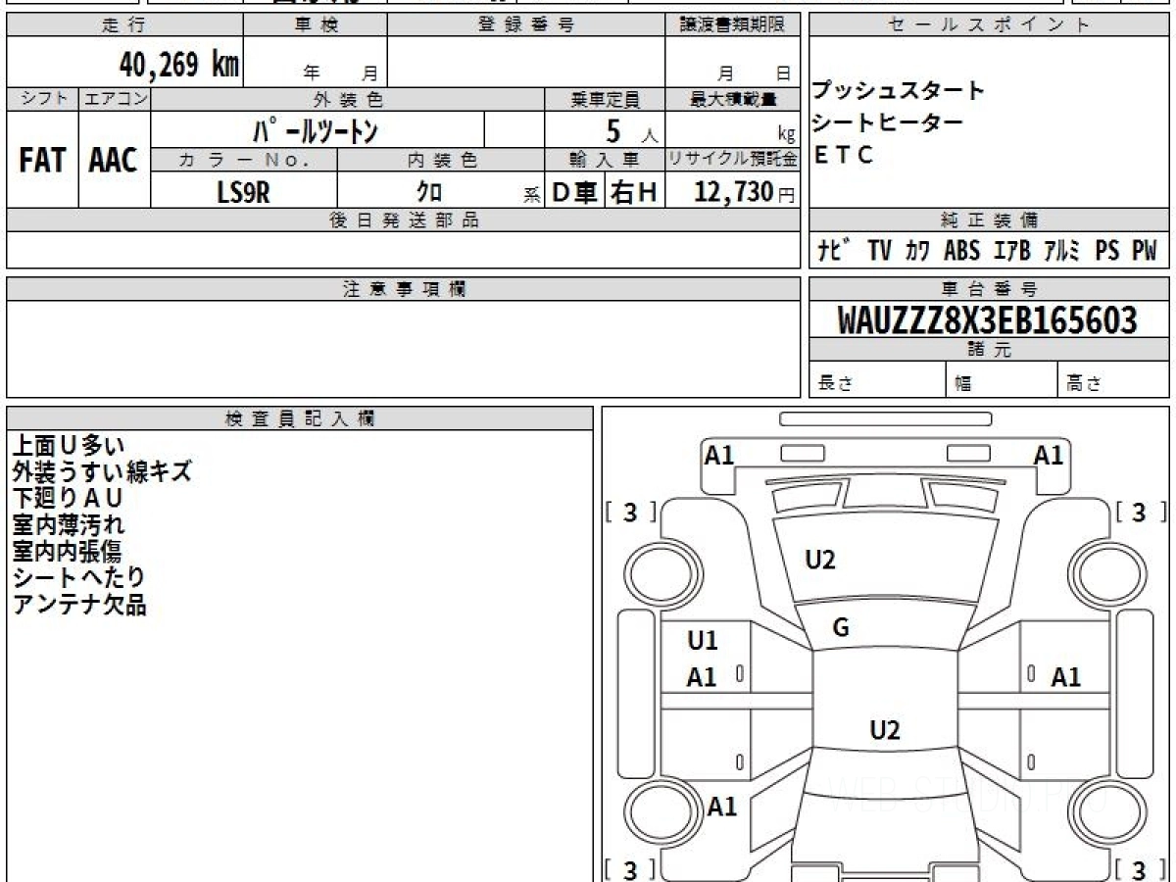1176x882 pixels.
Task: Select the クロ interior color value
Action: [429, 192]
